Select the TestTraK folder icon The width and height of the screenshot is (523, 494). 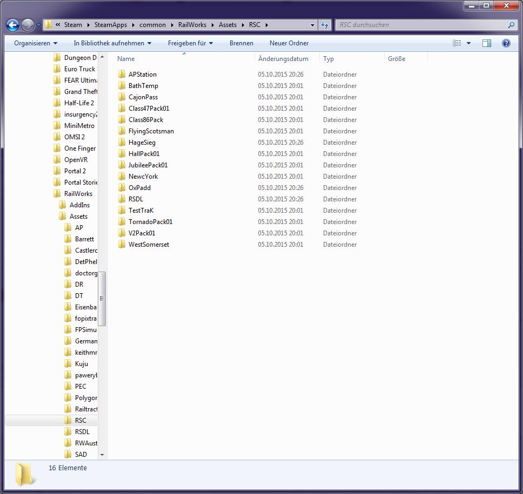[x=122, y=211]
